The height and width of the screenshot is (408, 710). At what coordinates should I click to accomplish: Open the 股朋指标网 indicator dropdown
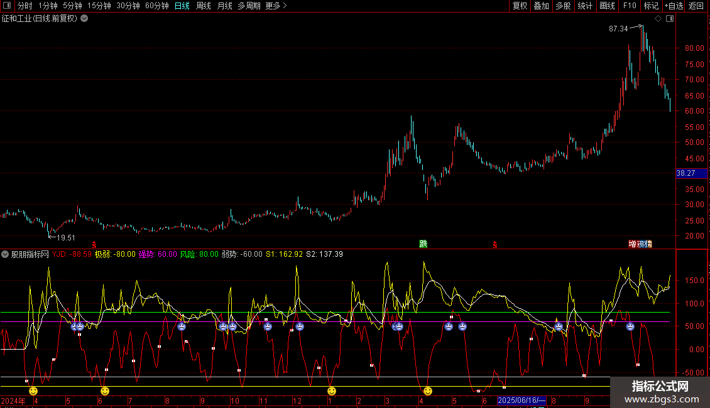click(5, 254)
